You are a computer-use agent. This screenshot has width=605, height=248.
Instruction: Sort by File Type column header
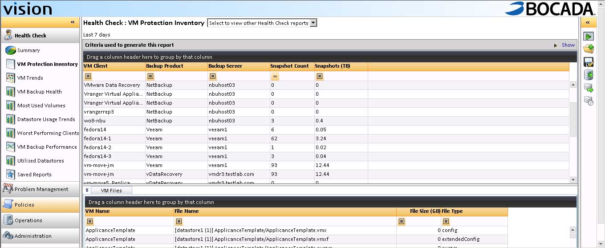pos(474,211)
